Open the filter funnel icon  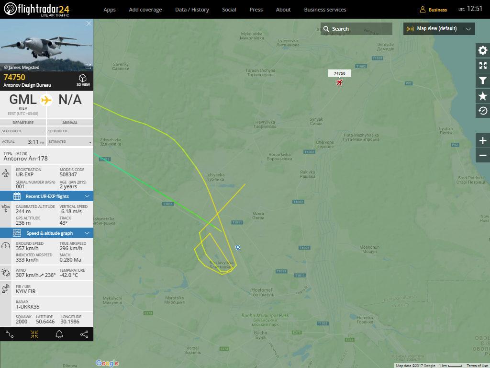pos(482,80)
